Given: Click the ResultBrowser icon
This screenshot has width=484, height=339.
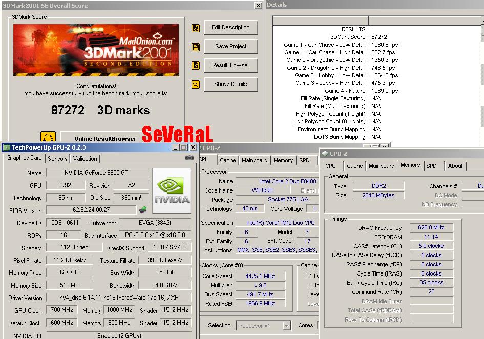Looking at the screenshot, I should click(x=195, y=66).
